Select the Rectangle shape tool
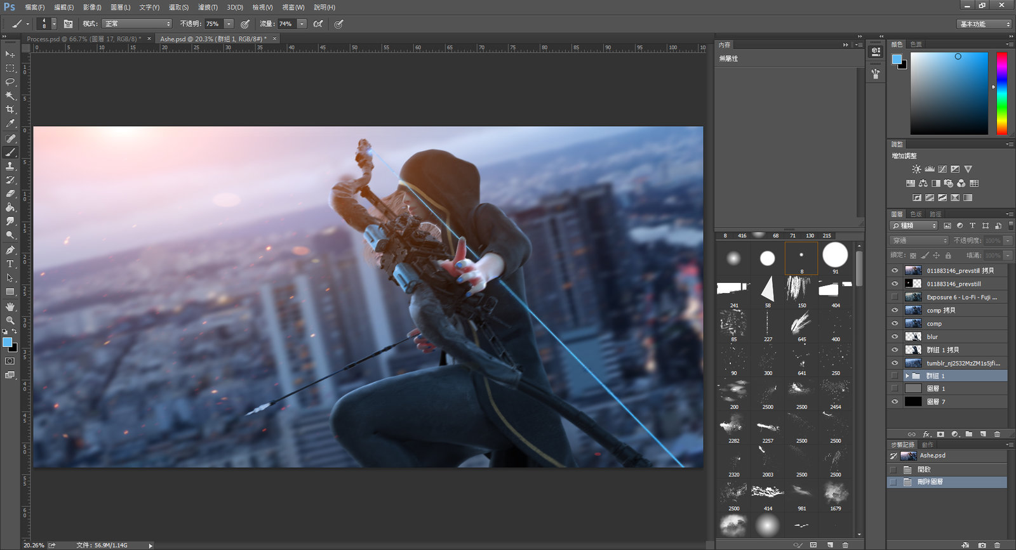Viewport: 1016px width, 550px height. click(10, 292)
